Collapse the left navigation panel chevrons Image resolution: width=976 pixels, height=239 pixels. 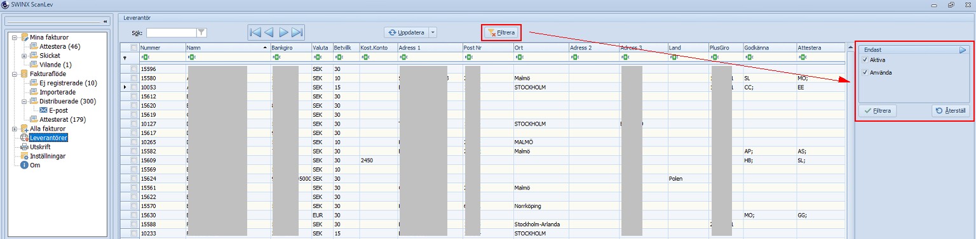105,22
